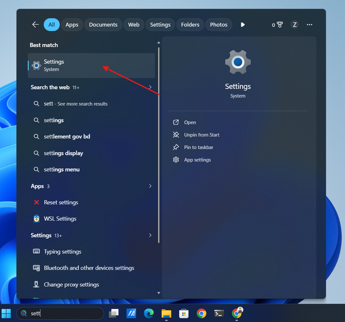Open the blue slashed app icon on taskbar
Viewport: 345px width, 322px height.
131,313
